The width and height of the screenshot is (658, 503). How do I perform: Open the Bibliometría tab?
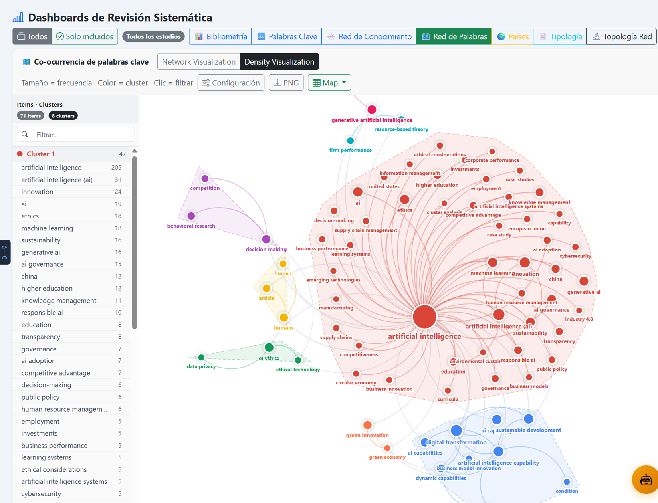221,36
